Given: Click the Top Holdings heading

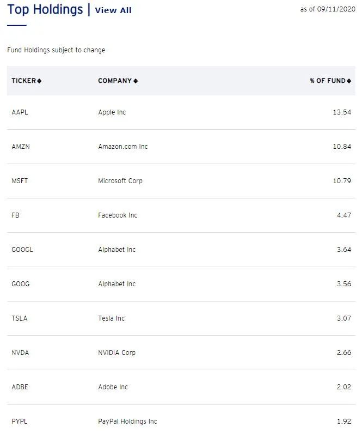Looking at the screenshot, I should tap(45, 9).
